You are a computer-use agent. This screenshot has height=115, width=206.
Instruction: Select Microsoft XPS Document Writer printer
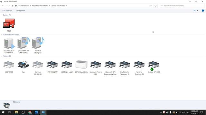coord(110,65)
